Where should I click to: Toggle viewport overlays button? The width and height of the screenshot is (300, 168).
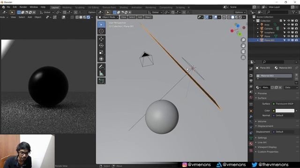(x=216, y=17)
